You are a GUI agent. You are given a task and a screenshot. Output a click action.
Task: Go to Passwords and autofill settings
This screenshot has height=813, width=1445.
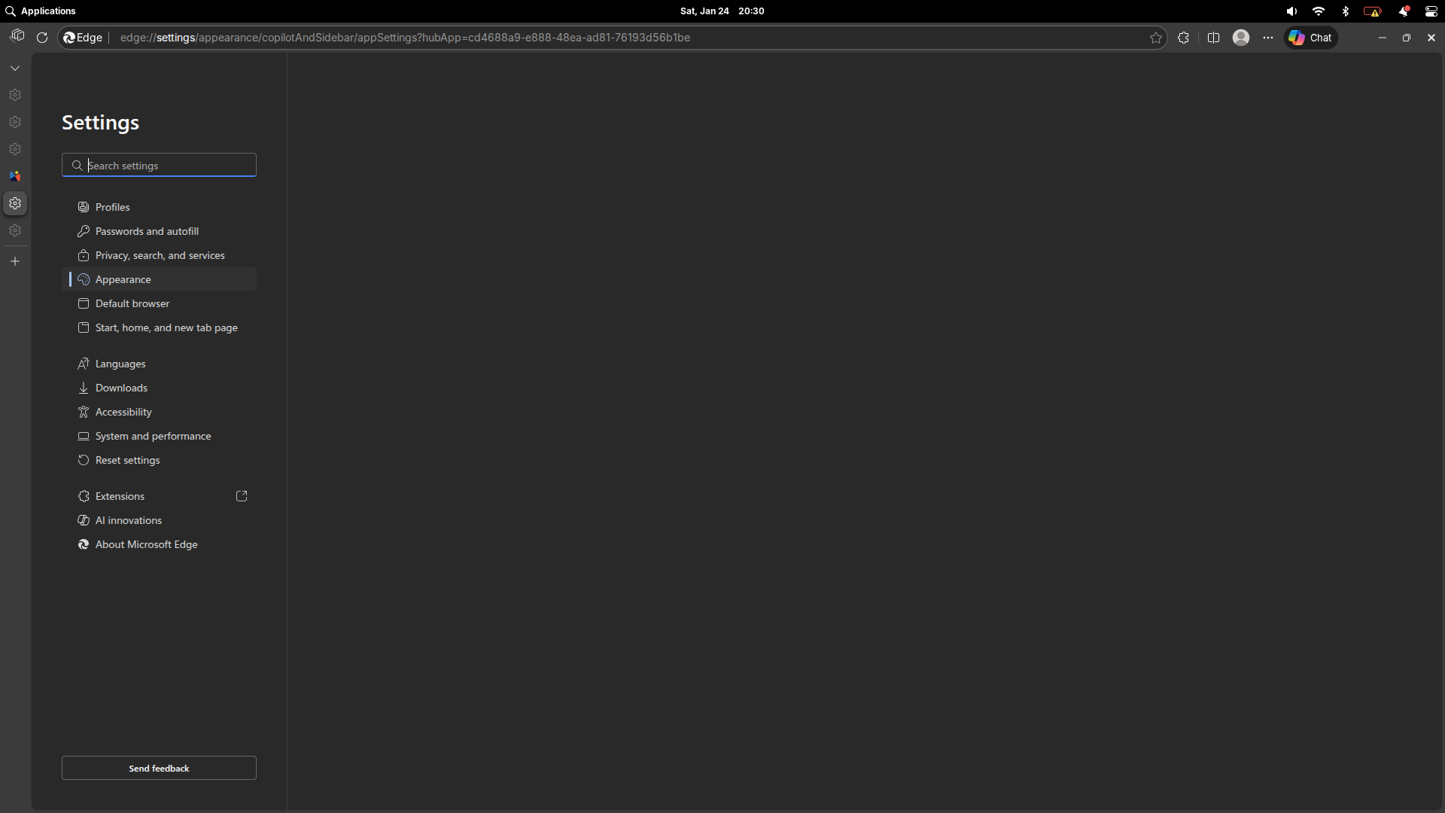147,231
